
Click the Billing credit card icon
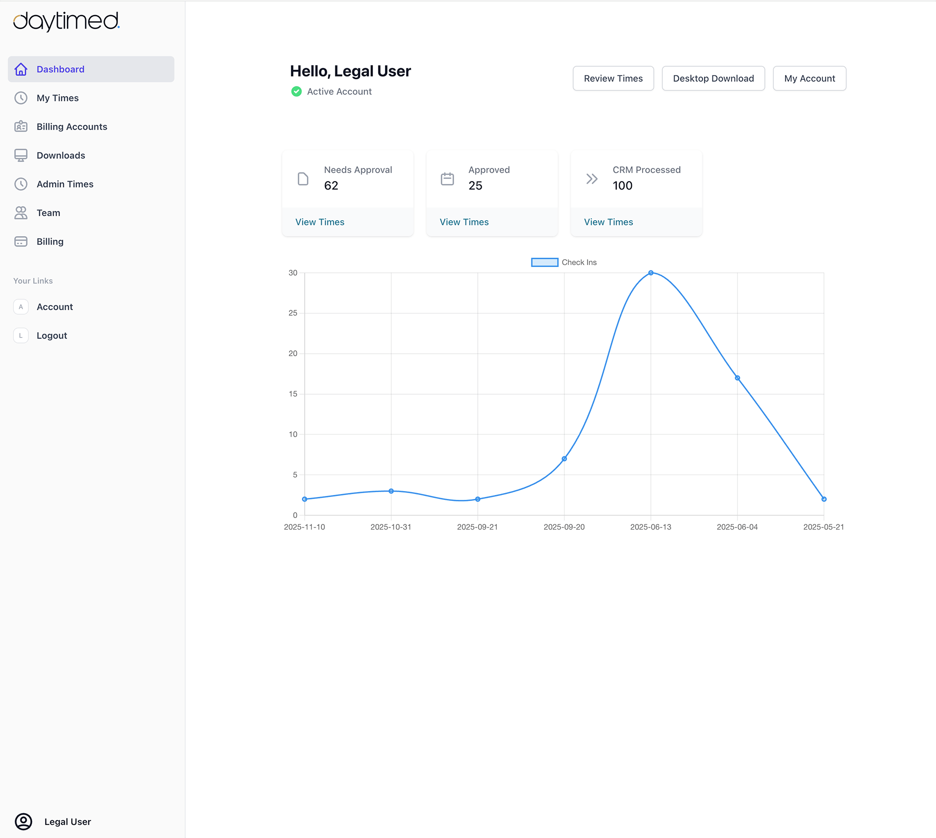pos(21,242)
